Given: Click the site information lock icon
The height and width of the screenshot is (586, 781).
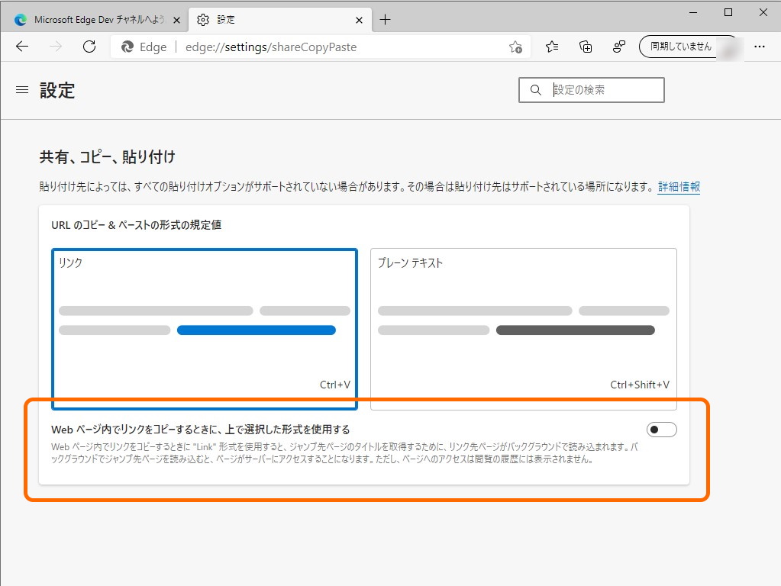Looking at the screenshot, I should 126,47.
